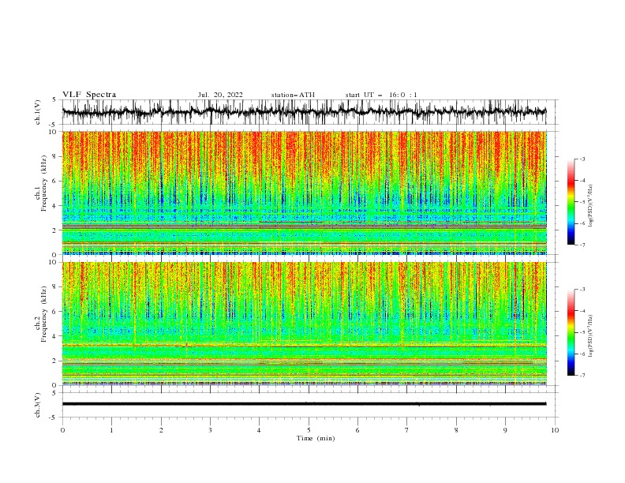Click the "Time (min)" x-axis label
The height and width of the screenshot is (483, 625).
tap(316, 438)
